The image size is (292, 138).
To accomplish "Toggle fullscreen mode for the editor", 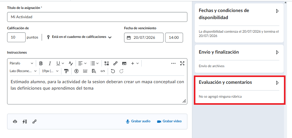I will [x=182, y=63].
